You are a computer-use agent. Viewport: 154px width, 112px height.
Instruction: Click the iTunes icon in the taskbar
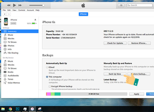pyautogui.click(x=32, y=109)
